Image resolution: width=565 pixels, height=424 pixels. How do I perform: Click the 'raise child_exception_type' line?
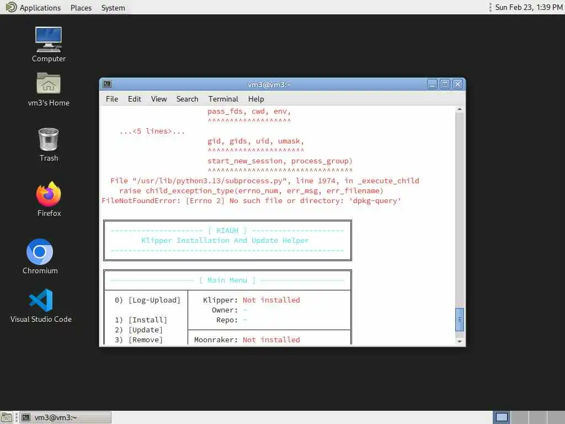(251, 190)
